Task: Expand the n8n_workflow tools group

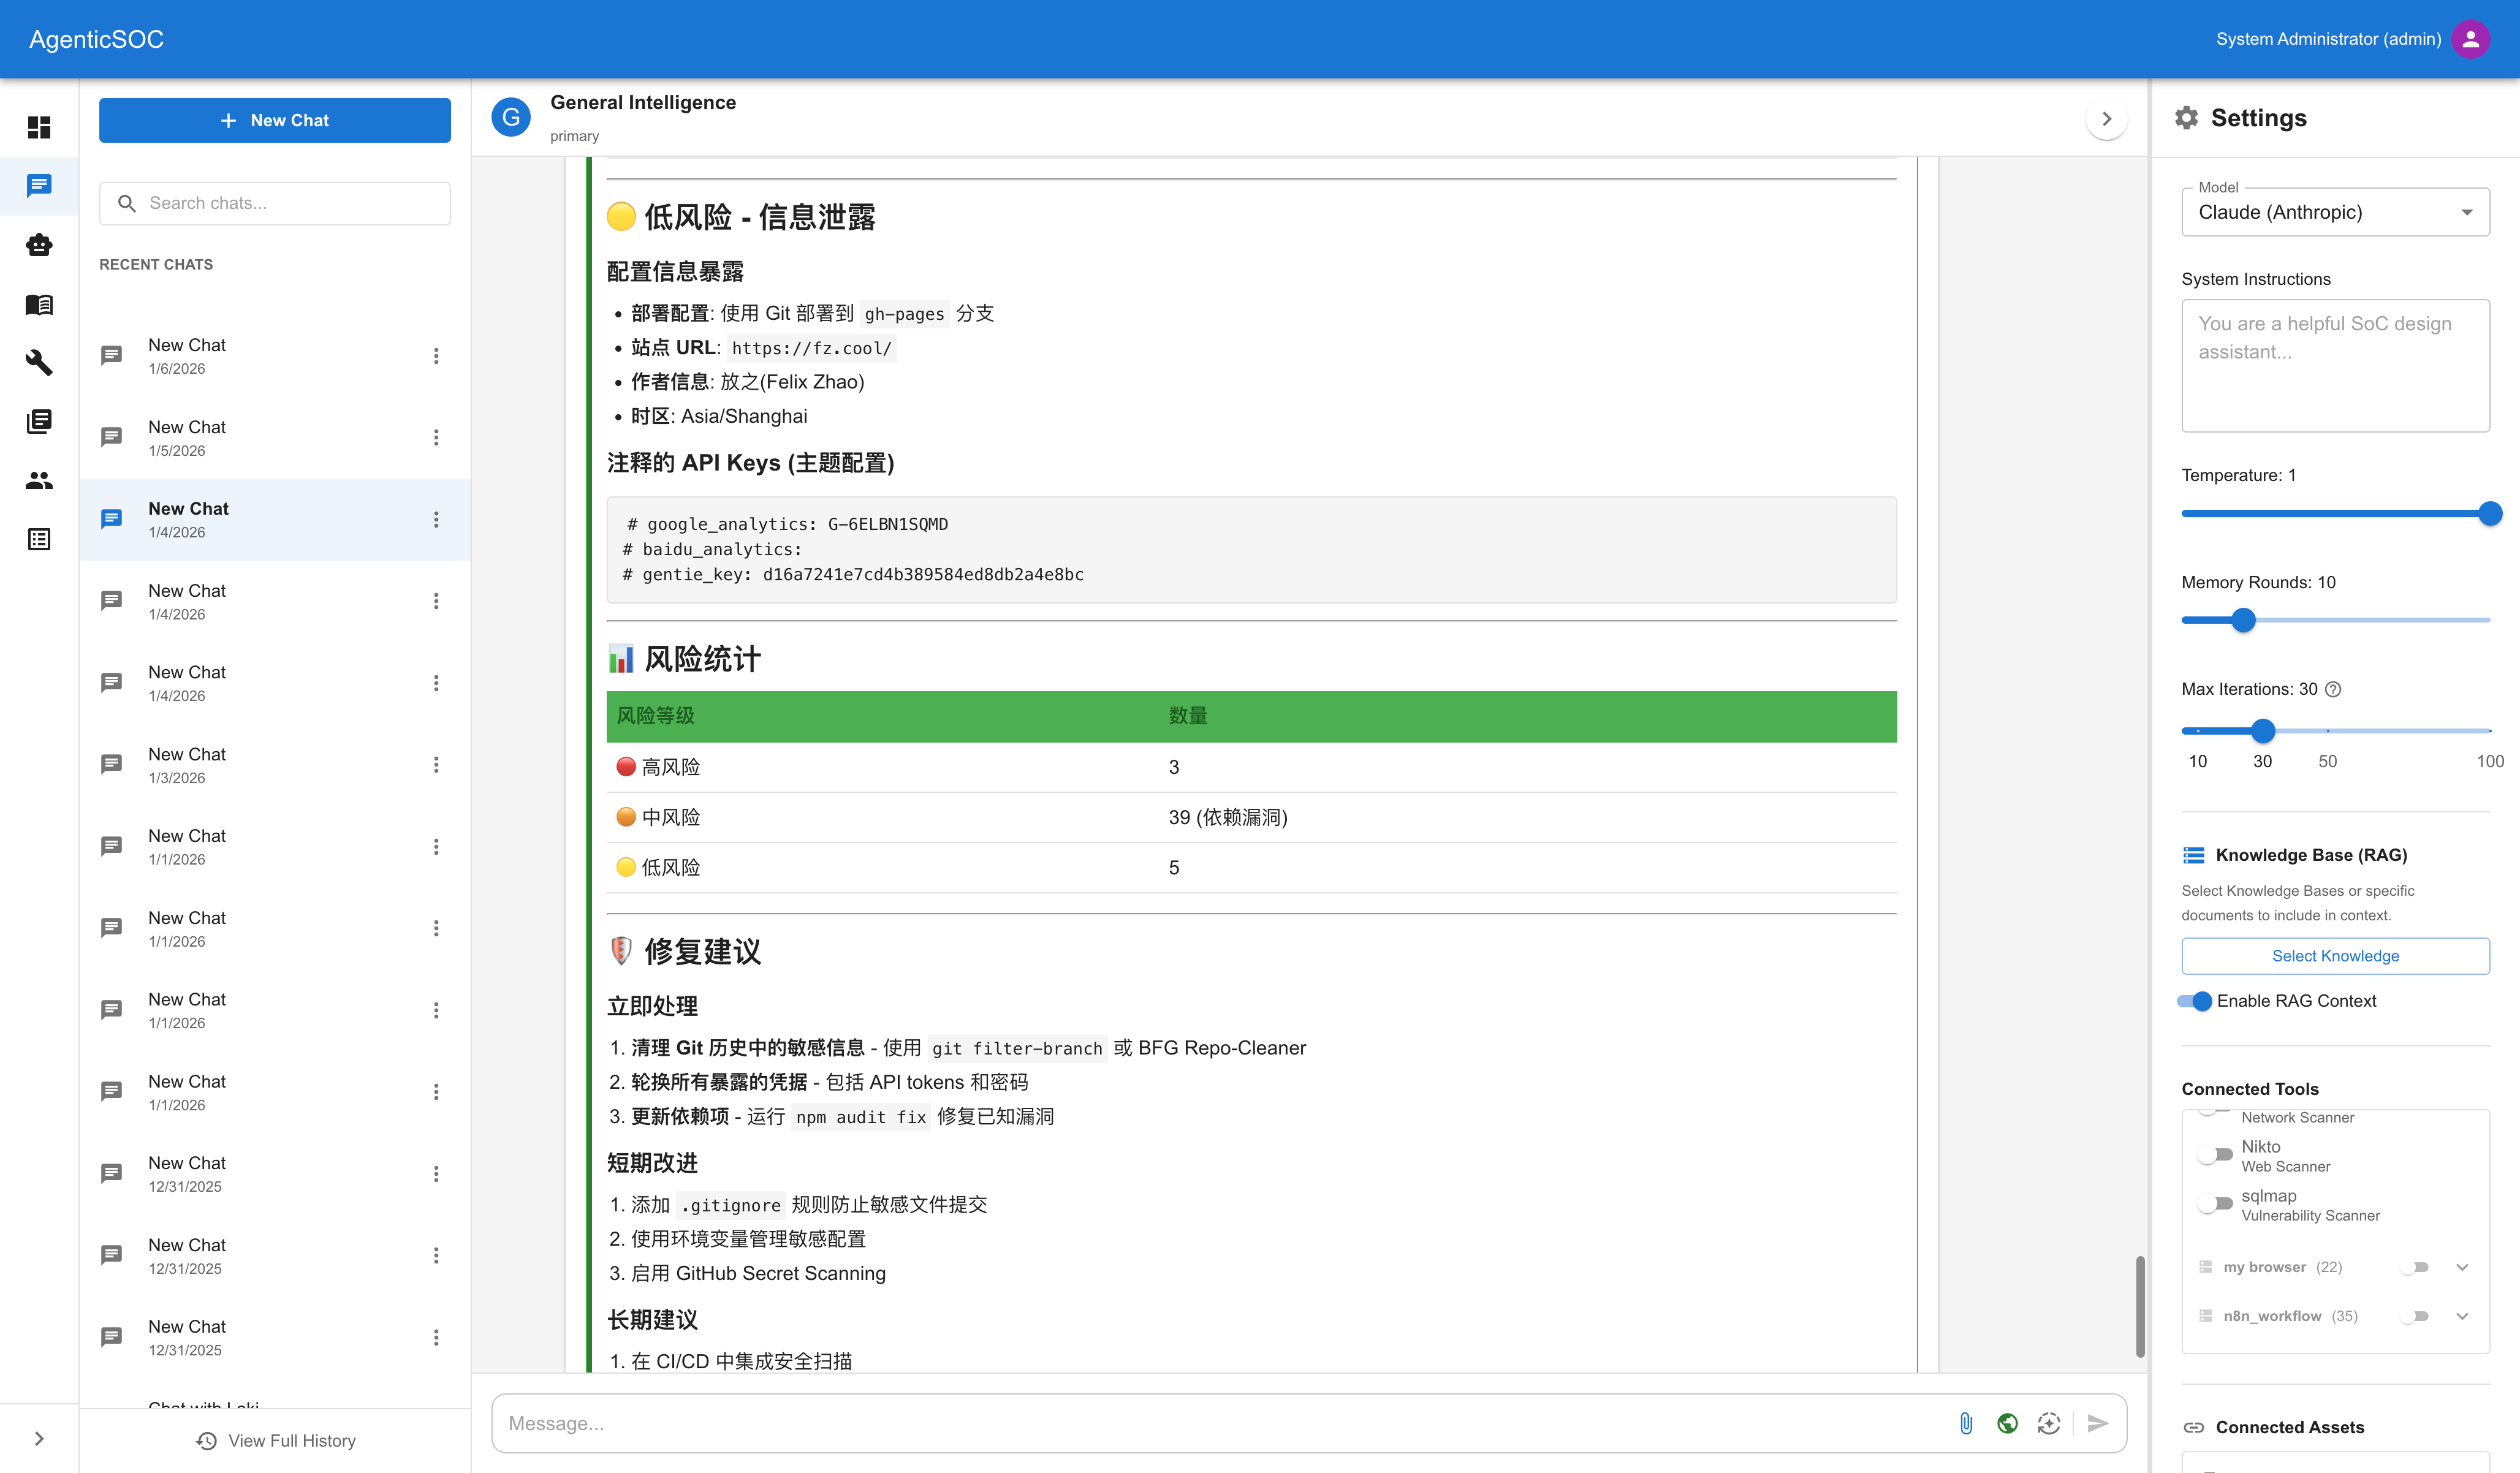Action: point(2462,1316)
